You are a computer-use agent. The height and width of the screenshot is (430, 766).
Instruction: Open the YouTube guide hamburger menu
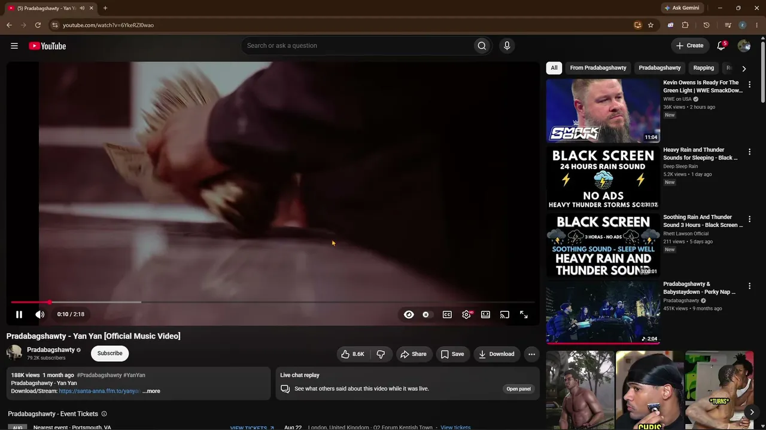(14, 46)
